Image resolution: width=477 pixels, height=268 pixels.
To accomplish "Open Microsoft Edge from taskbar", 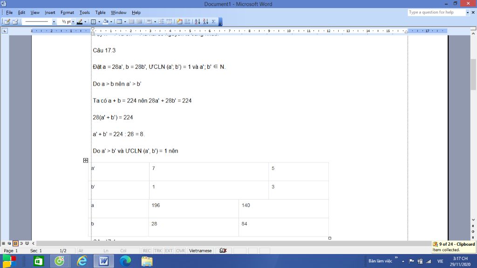I will tap(125, 261).
